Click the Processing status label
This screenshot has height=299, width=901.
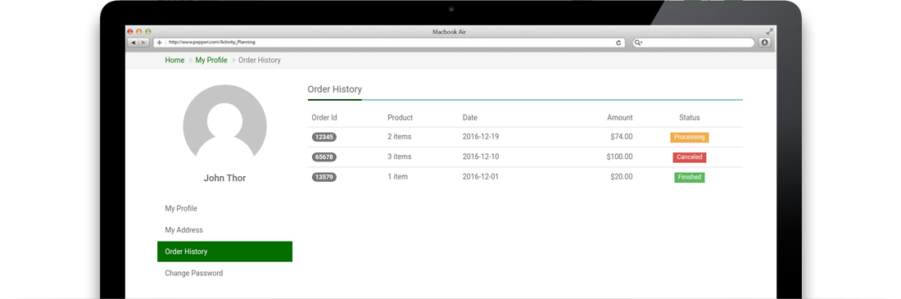(690, 138)
